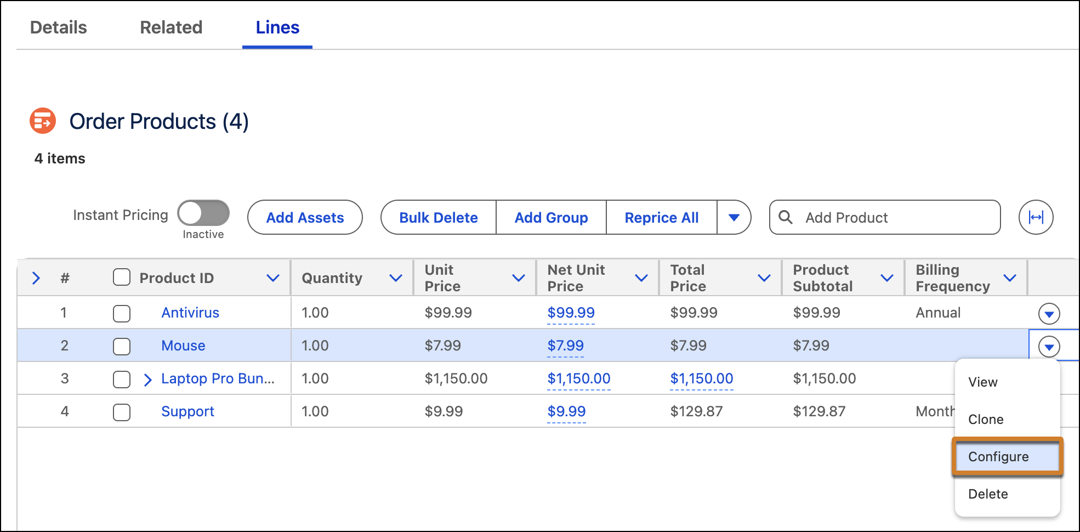Click the Add Group button

pyautogui.click(x=551, y=217)
